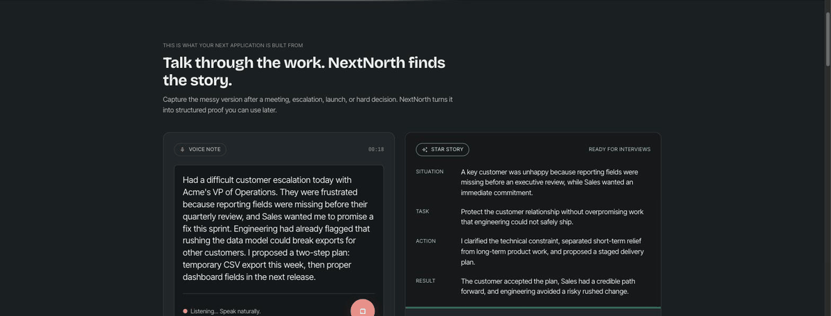
Task: Click the TASK label in STAR story
Action: pos(422,211)
